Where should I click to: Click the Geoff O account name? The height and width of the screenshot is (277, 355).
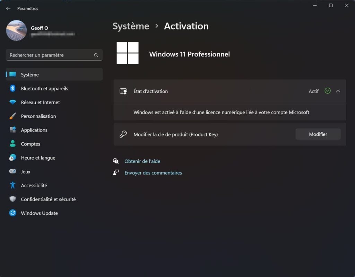click(40, 28)
